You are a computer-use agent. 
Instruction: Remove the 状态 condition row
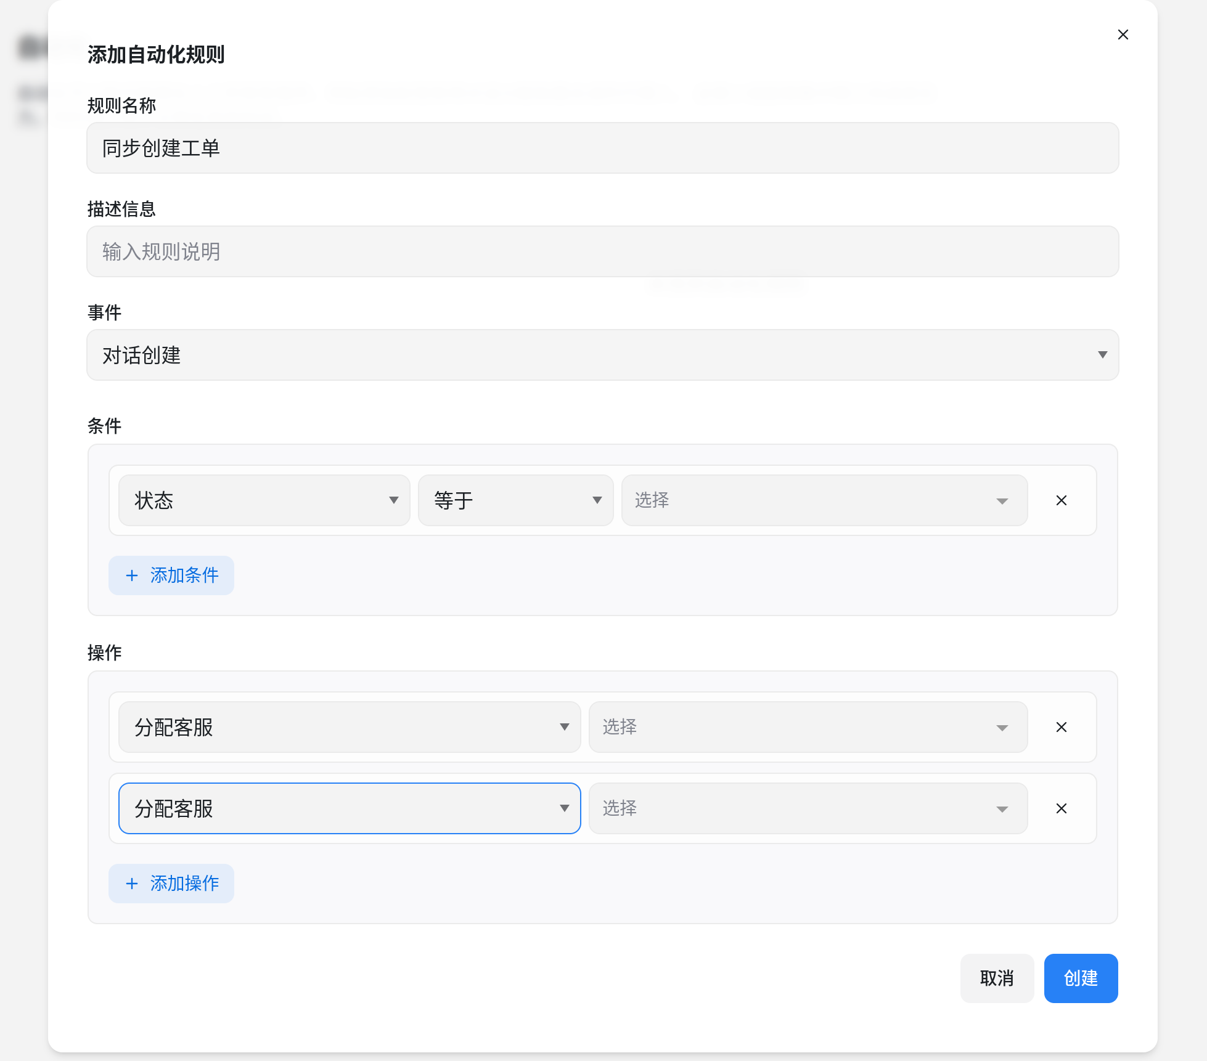click(1061, 500)
